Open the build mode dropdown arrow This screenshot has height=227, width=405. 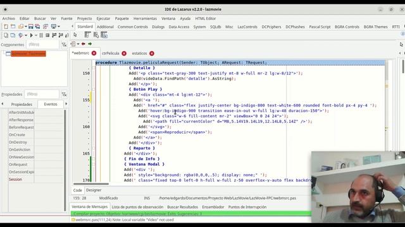(x=26, y=35)
